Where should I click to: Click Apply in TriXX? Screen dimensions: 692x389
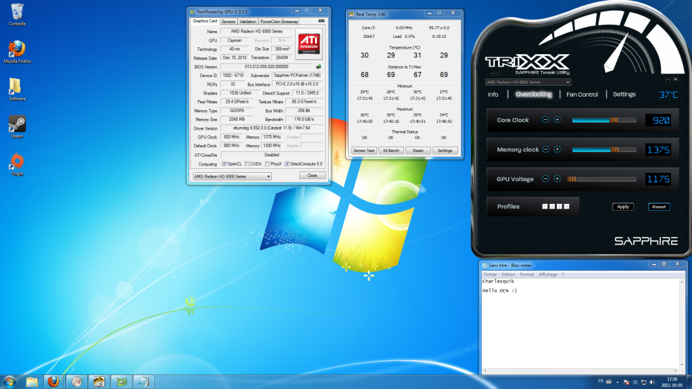[x=622, y=207]
